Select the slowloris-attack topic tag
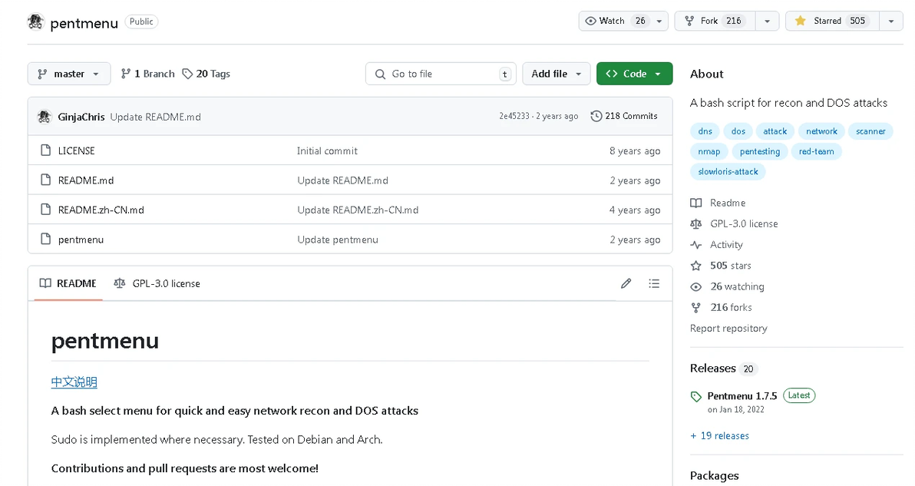The image size is (915, 486). point(728,172)
